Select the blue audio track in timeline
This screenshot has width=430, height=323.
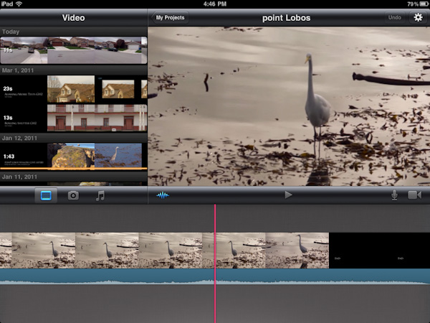(215, 276)
